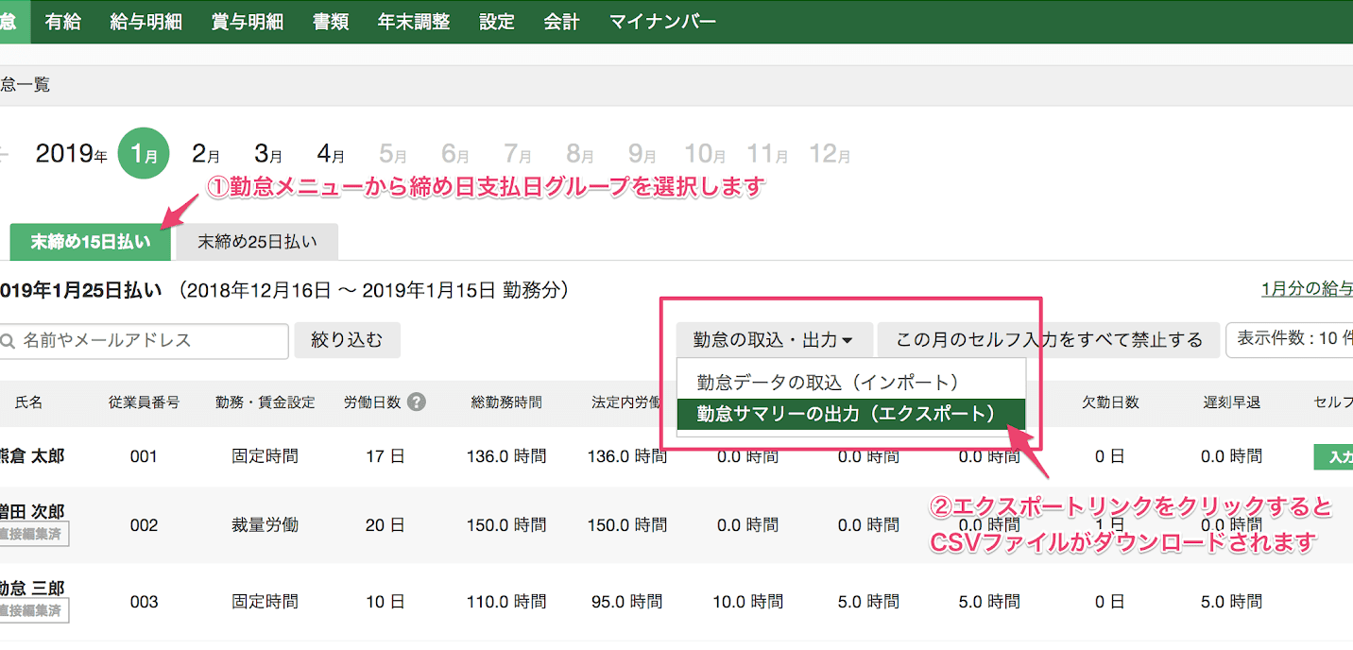Click この月のセルフ入力をすべて禁止する button

click(1049, 339)
